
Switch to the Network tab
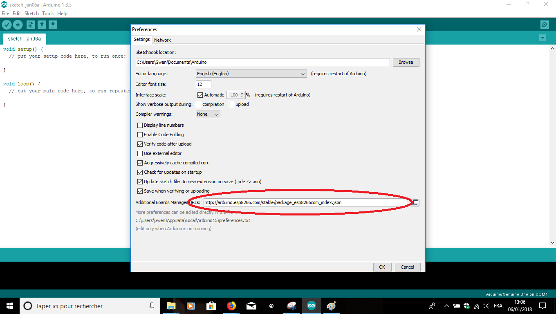[x=162, y=40]
